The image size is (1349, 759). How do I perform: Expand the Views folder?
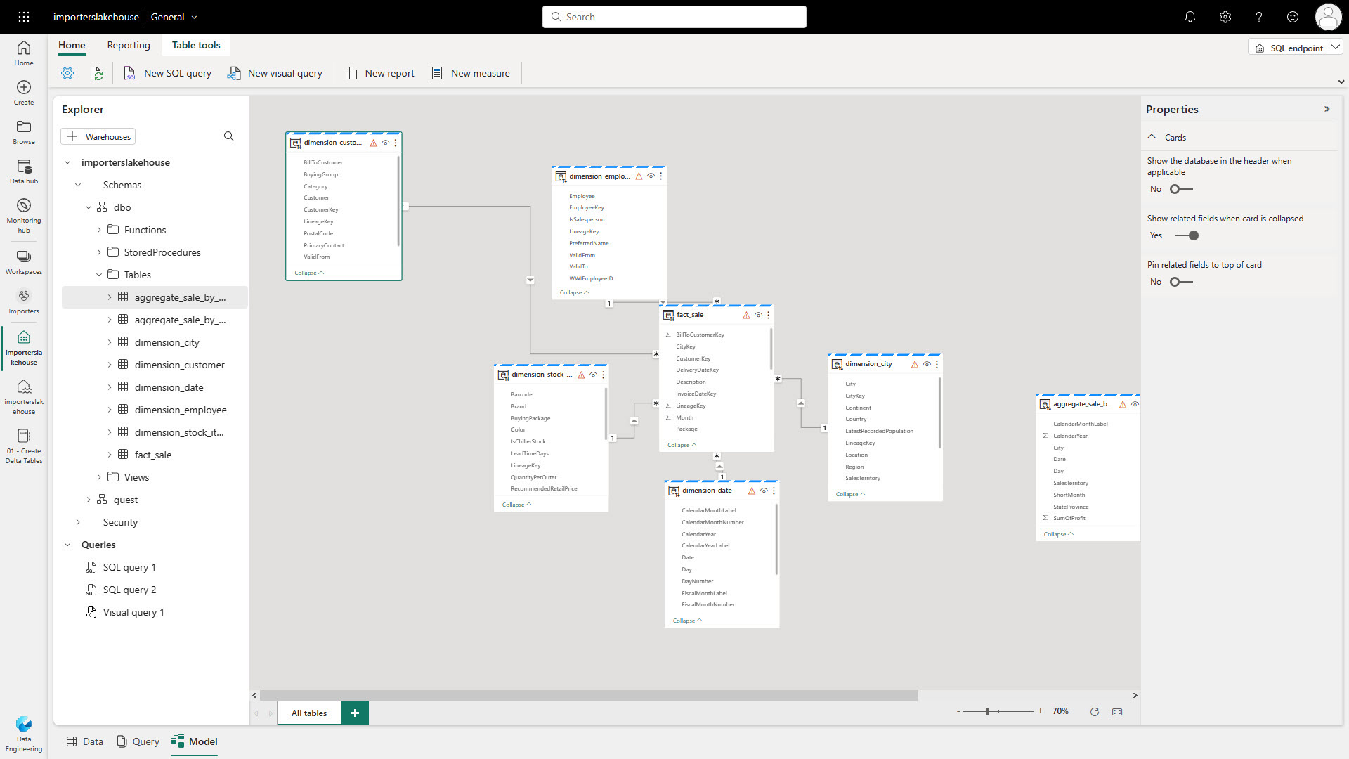tap(99, 477)
